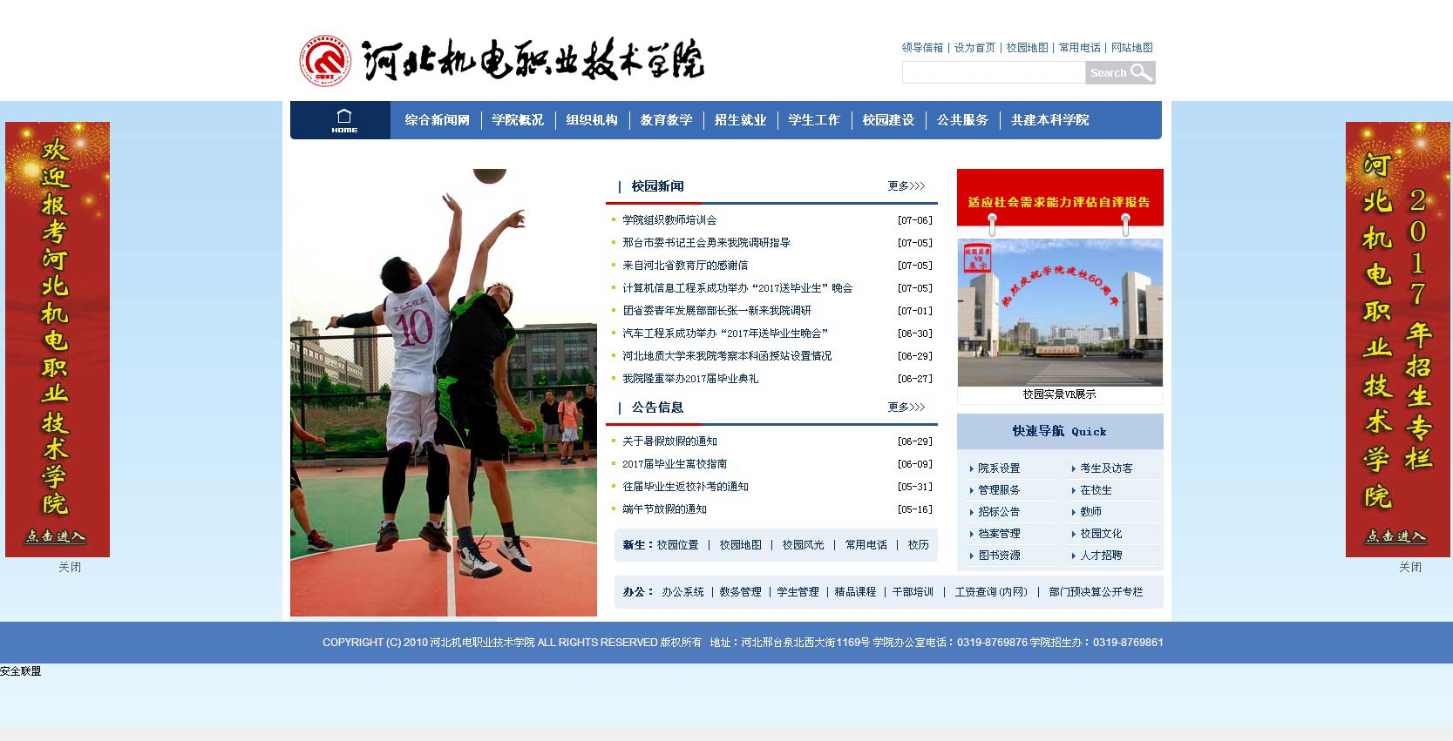Image resolution: width=1453 pixels, height=741 pixels.
Task: Close the right banner ad via 关闭
Action: tap(1409, 568)
